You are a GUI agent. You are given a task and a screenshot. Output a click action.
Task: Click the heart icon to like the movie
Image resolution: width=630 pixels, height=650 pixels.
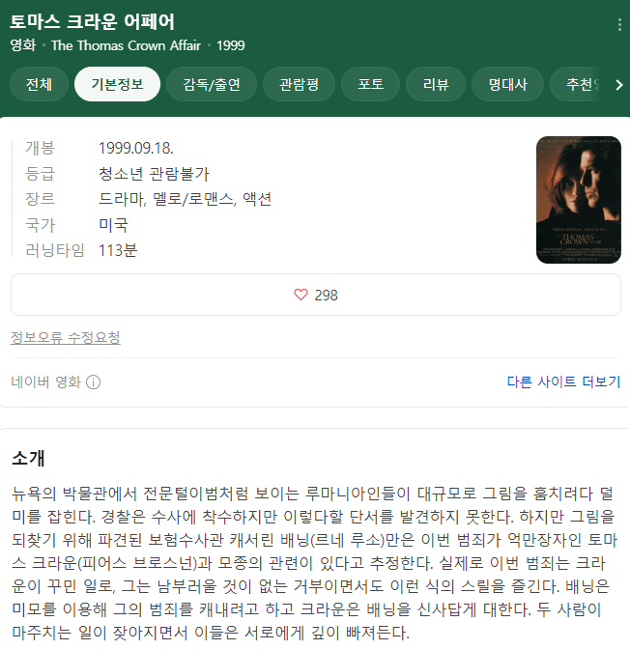pyautogui.click(x=301, y=295)
